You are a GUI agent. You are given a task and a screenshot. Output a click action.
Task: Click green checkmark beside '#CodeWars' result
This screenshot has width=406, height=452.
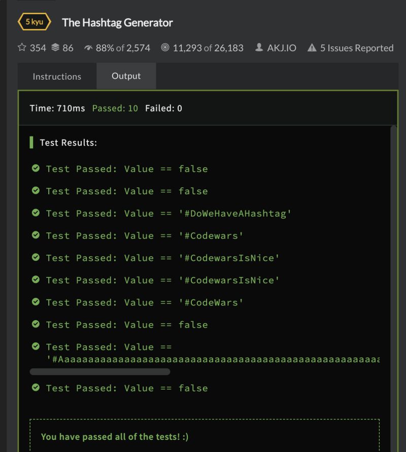pos(36,302)
